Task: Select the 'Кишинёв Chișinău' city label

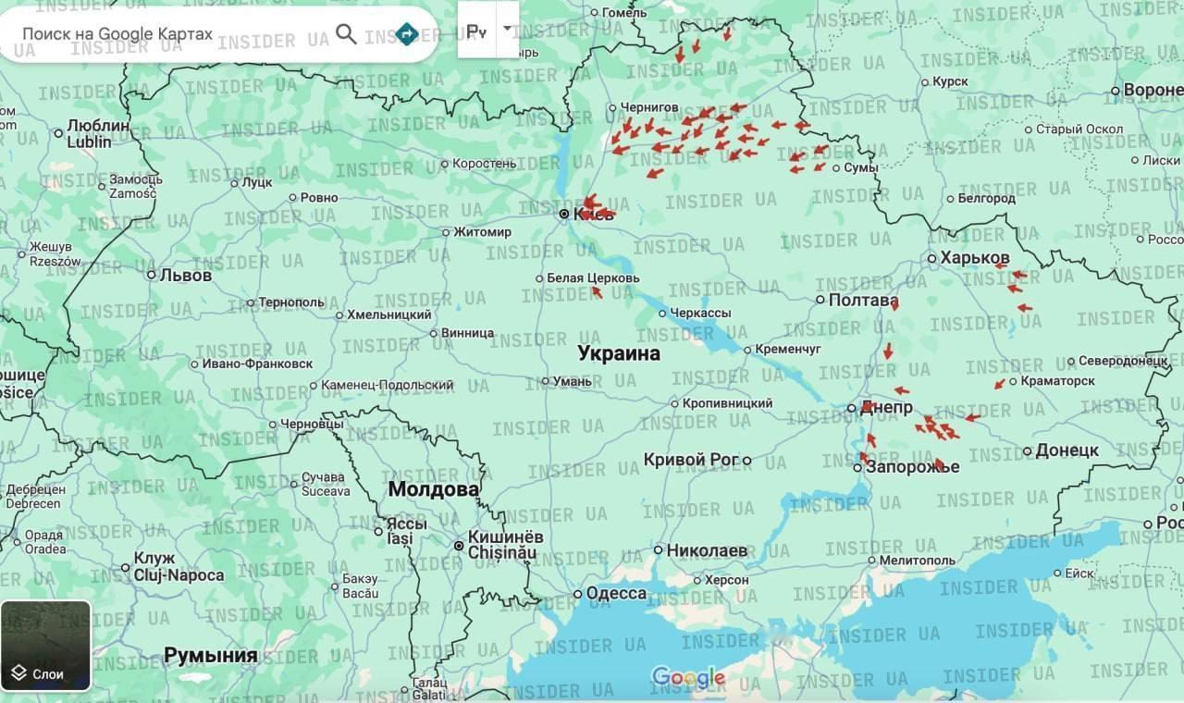Action: coord(505,545)
